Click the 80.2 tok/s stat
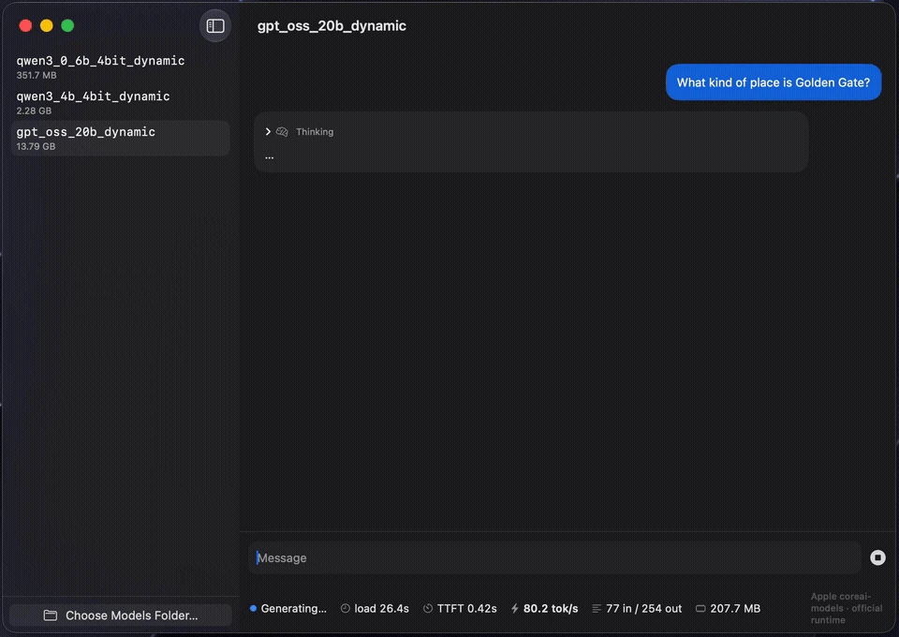 click(x=551, y=608)
